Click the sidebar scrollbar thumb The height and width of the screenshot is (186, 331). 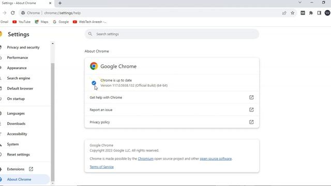(x=53, y=122)
